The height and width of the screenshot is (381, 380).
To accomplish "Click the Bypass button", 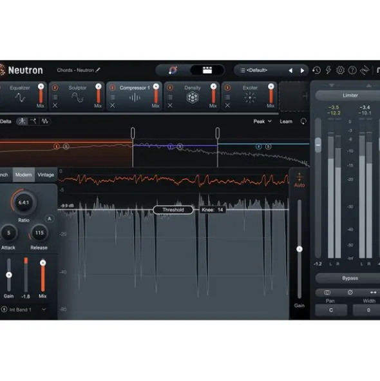I will pyautogui.click(x=350, y=278).
